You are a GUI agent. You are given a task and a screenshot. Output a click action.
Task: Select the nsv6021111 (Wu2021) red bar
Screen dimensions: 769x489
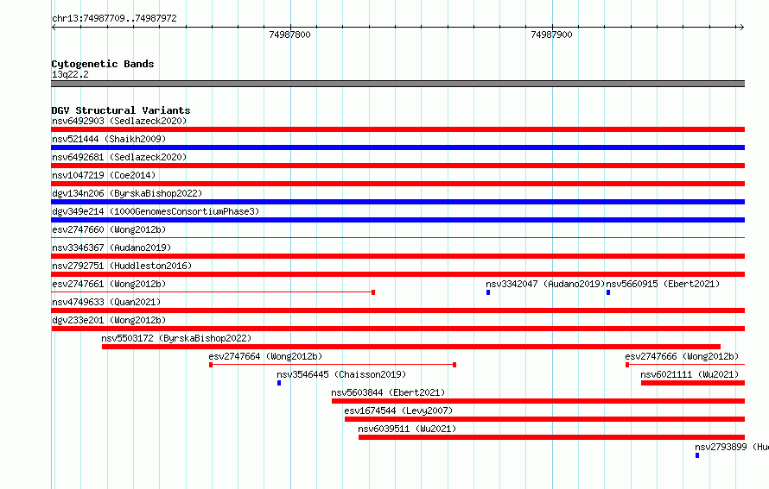click(692, 383)
